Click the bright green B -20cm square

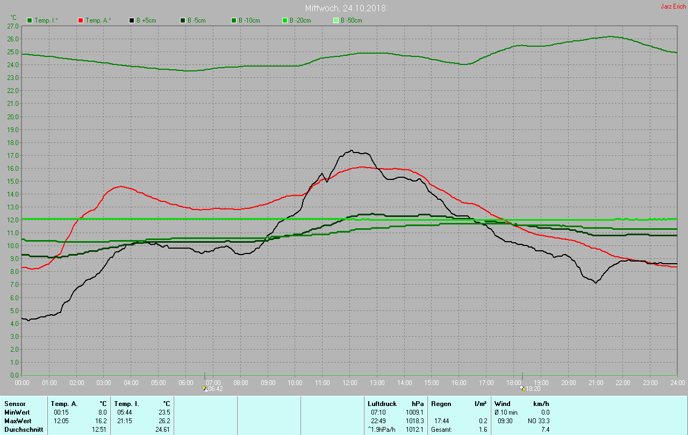coord(285,20)
